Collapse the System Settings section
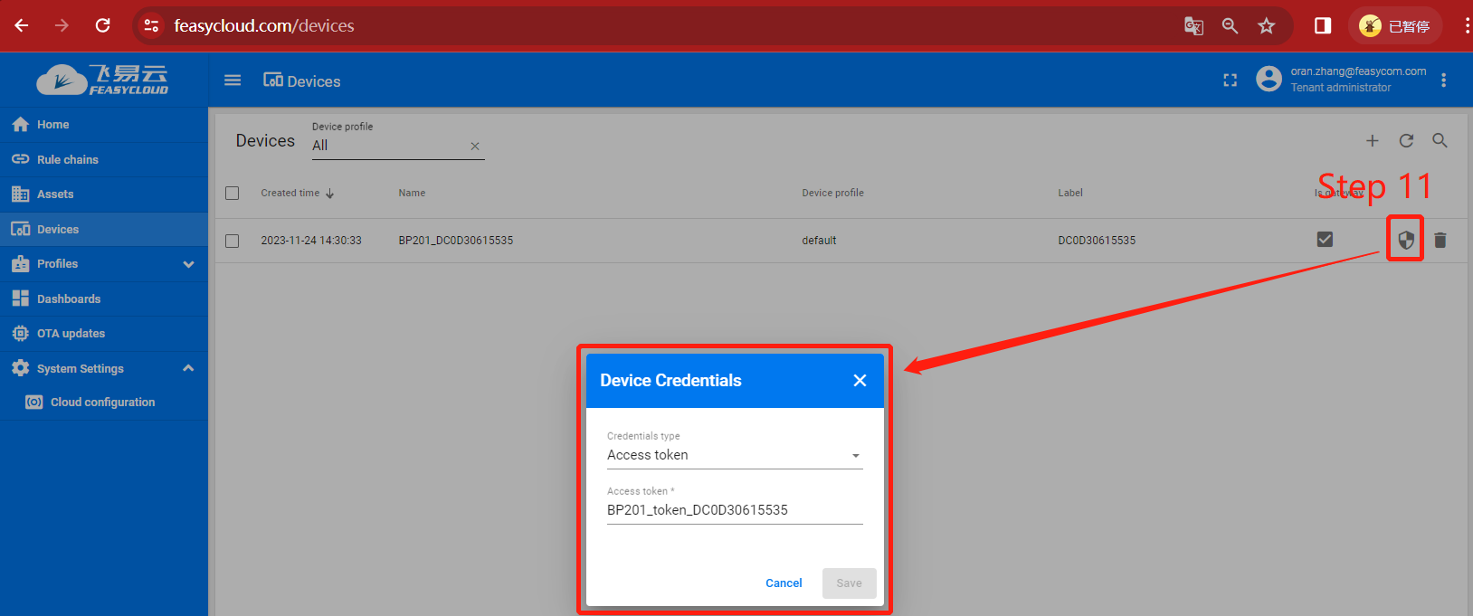 tap(188, 368)
